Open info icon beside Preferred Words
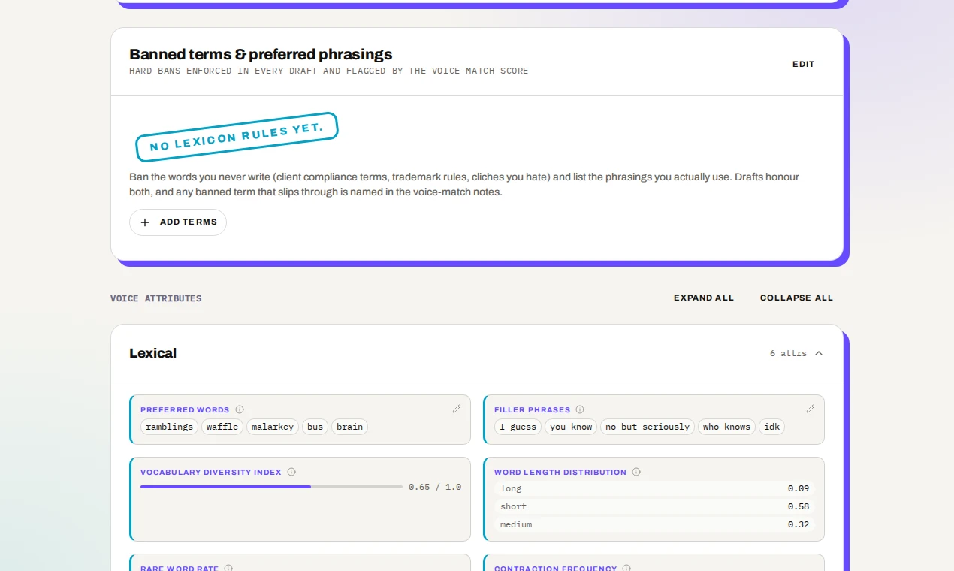Screen dimensions: 954x571 [x=240, y=409]
